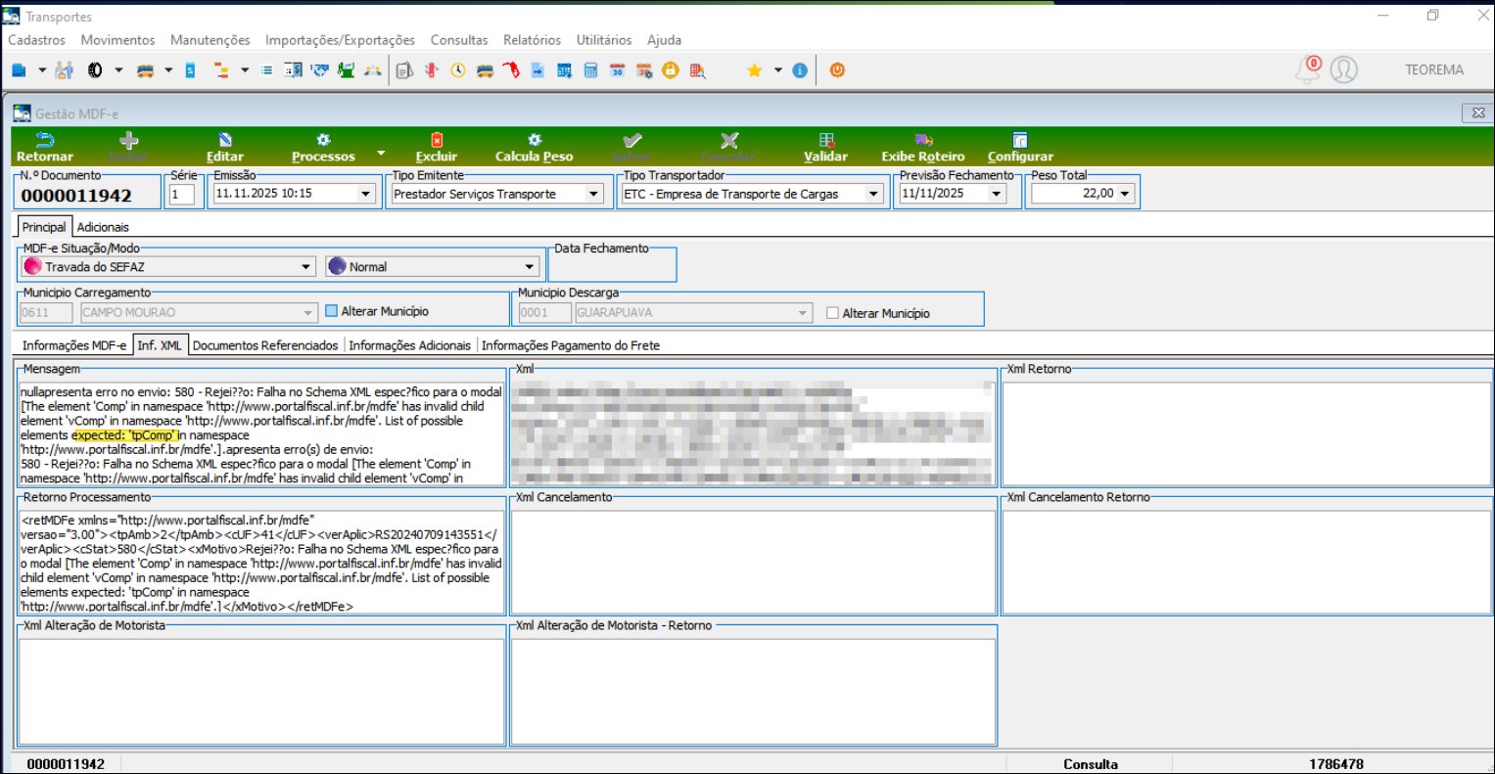Click the red fuel pump icon
Viewport: 1495px width, 774px height.
[510, 70]
